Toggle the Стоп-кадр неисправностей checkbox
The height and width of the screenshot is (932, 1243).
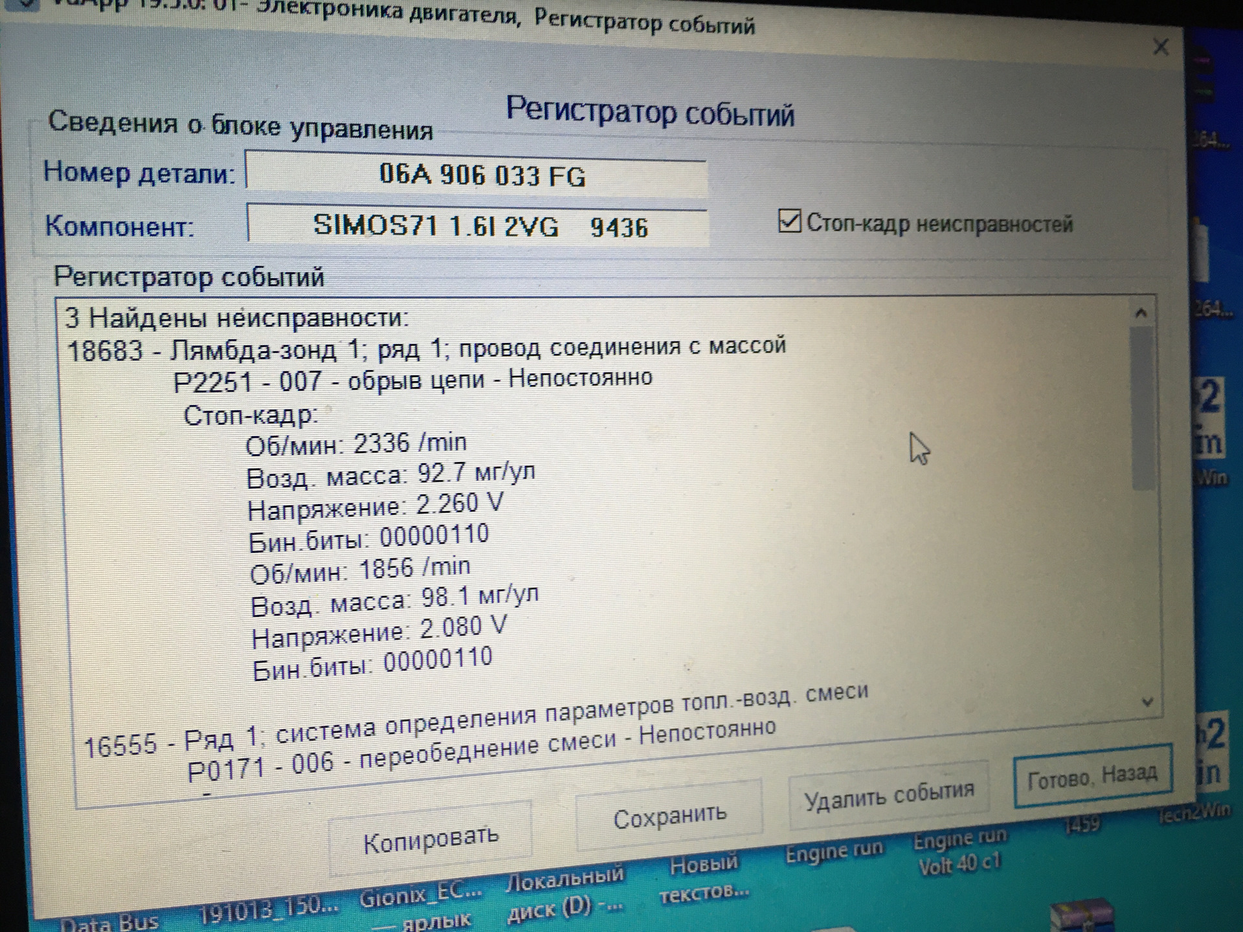[x=789, y=221]
